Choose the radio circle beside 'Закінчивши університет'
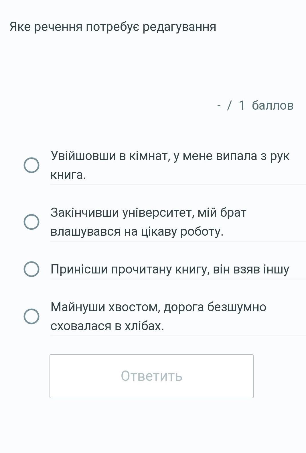The width and height of the screenshot is (306, 453). pos(31,222)
